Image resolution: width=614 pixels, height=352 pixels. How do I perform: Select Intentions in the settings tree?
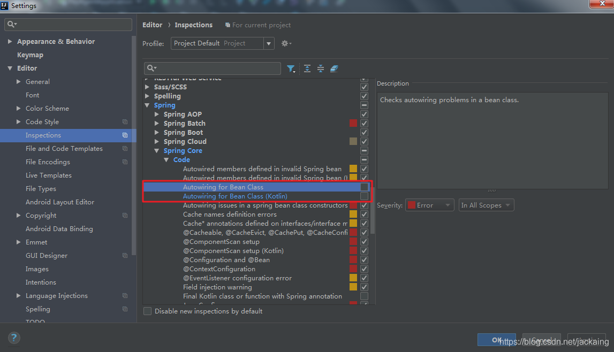pyautogui.click(x=41, y=282)
